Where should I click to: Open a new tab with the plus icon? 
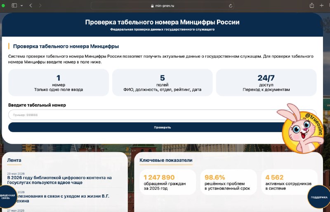tap(321, 5)
